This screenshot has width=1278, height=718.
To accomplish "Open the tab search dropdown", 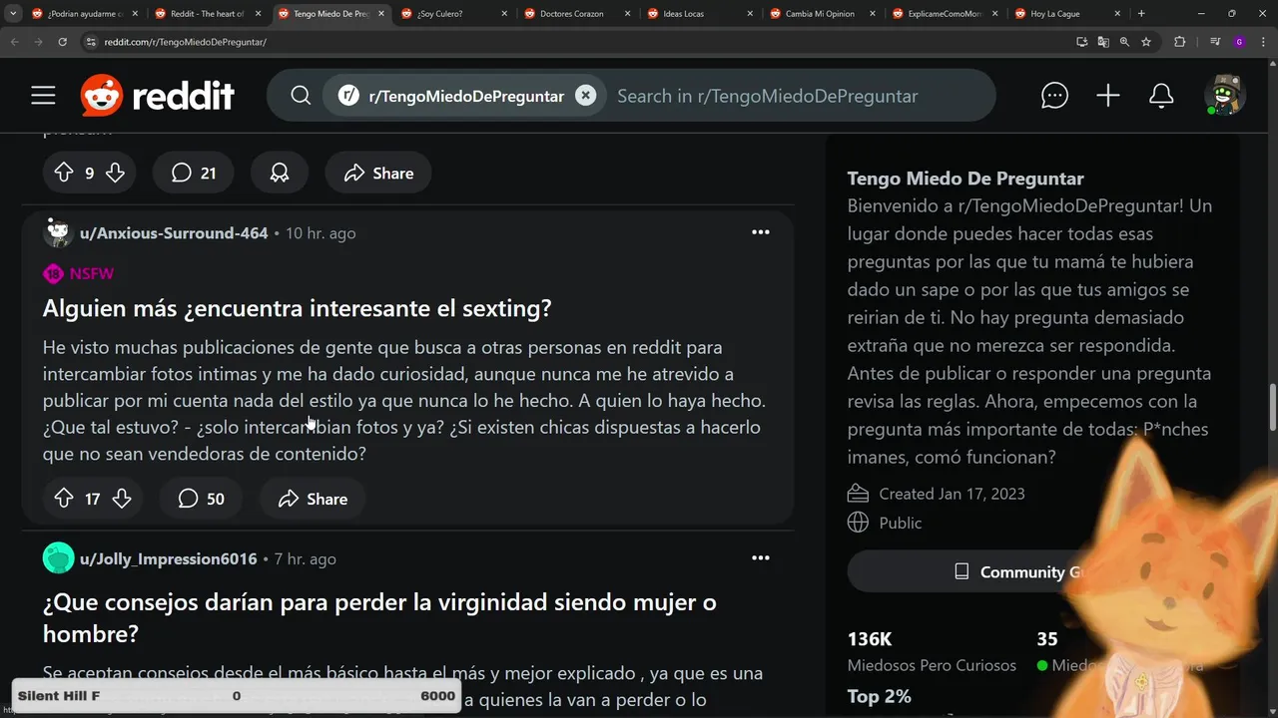I will tap(13, 14).
